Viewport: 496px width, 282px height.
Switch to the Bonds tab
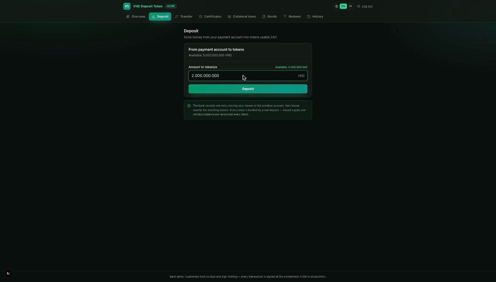pos(270,17)
